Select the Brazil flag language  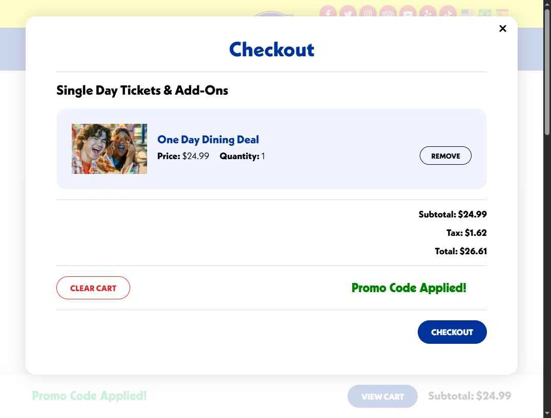[x=485, y=13]
